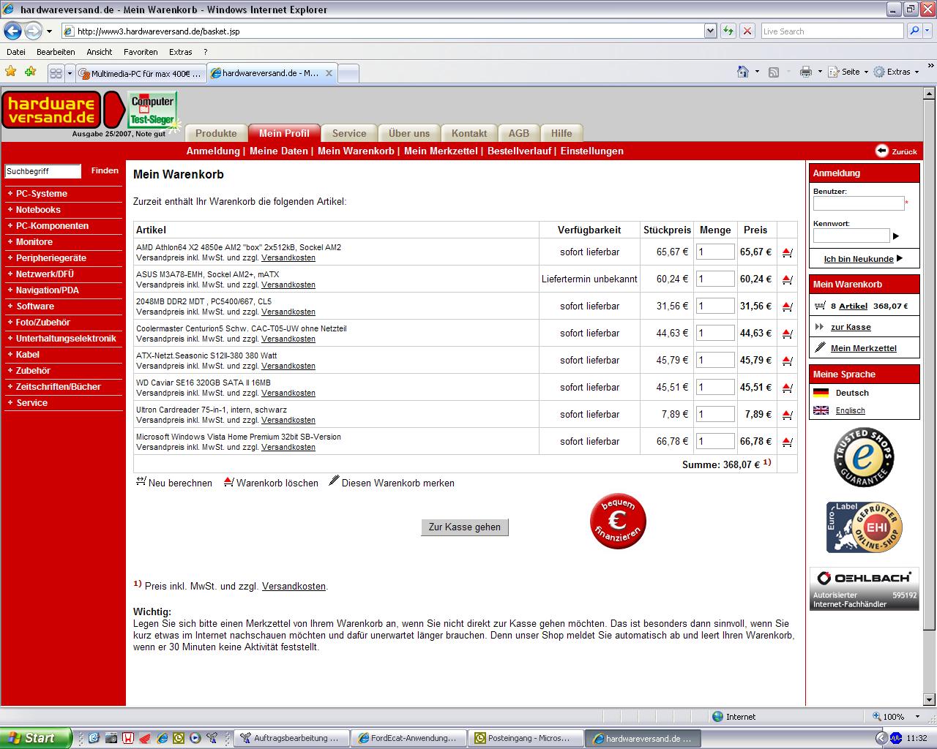Remove Ultron Cardreader item via cart icon
This screenshot has height=749, width=937.
787,415
